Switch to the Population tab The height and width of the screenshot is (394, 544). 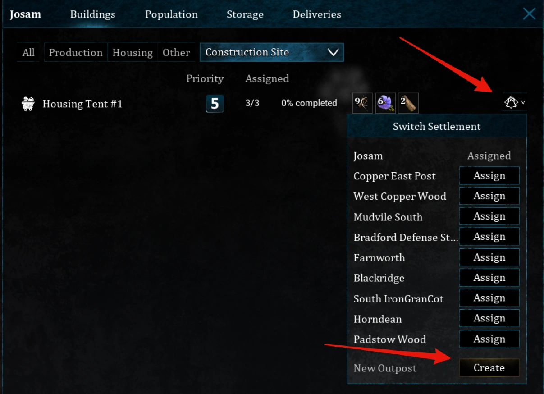(171, 14)
